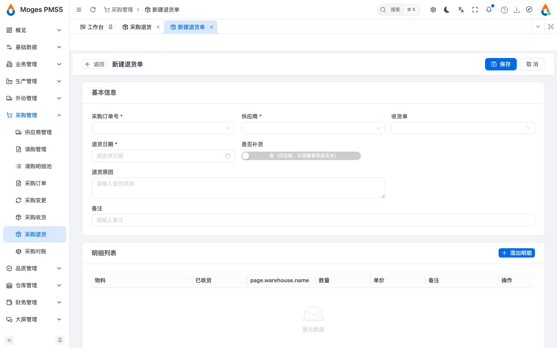Viewport: 557px width, 348px height.
Task: Maximize content area via tab bar icon
Action: (551, 27)
